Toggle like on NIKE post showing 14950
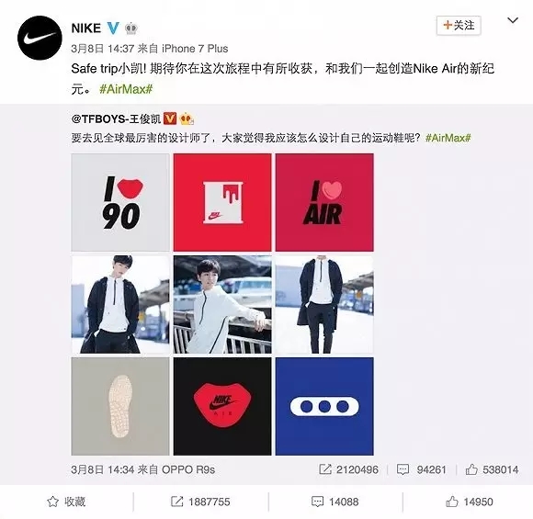 (470, 502)
